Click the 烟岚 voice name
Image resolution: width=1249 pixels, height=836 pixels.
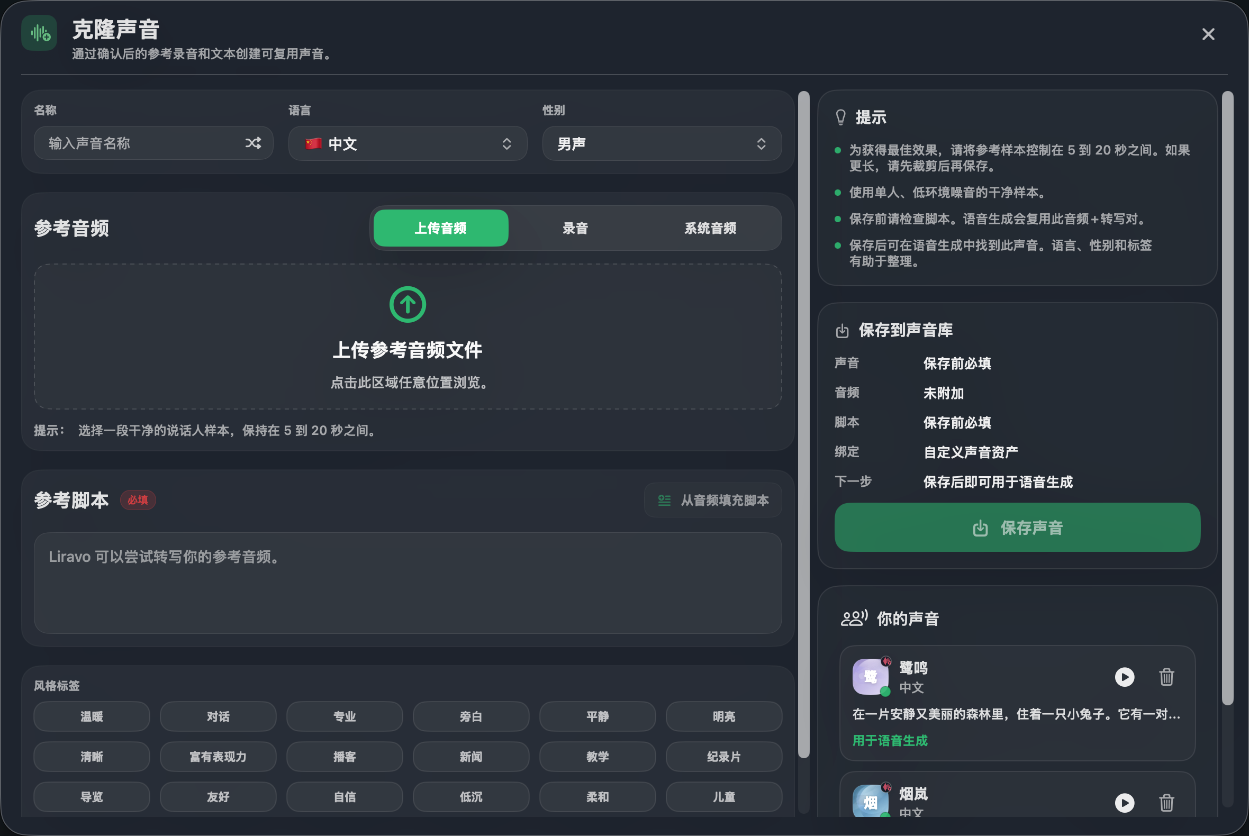tap(913, 794)
